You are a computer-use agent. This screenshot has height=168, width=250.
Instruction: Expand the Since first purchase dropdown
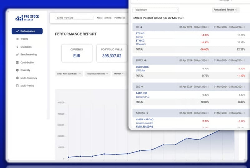tap(69, 74)
